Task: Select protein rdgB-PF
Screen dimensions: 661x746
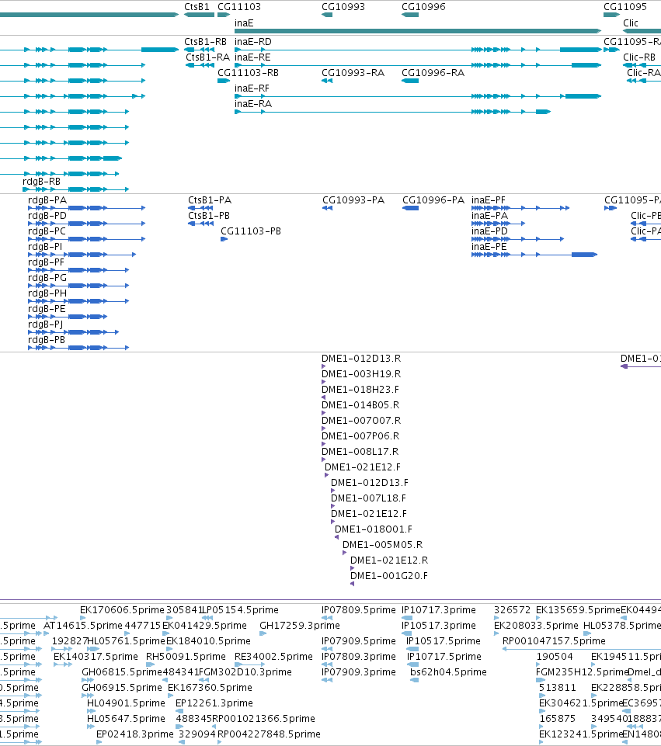Action: click(78, 270)
